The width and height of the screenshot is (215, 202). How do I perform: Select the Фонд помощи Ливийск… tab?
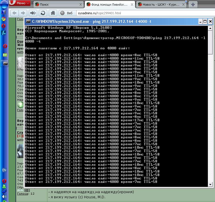[110, 5]
